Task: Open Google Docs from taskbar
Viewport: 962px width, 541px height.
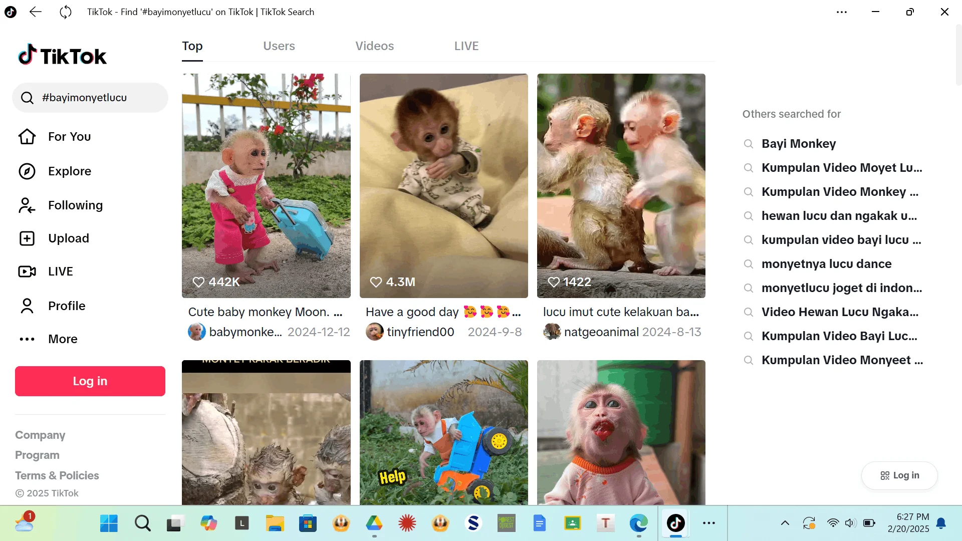Action: click(539, 523)
